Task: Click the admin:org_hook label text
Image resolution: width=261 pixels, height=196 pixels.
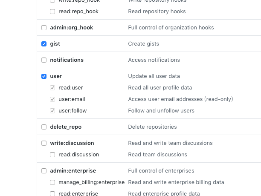Action: tap(71, 28)
